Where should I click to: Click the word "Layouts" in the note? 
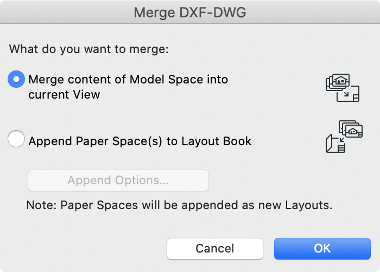[307, 205]
